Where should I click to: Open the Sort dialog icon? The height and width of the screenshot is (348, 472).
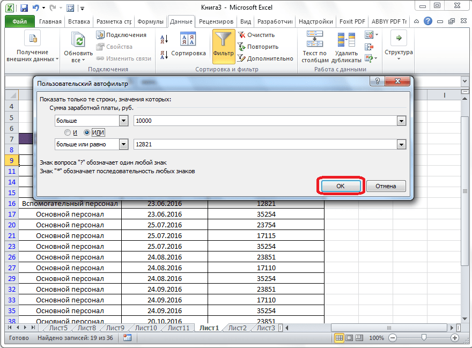coord(188,39)
